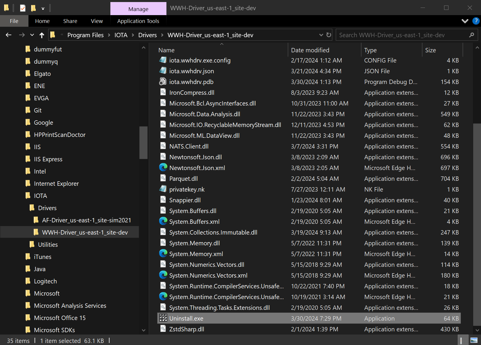Select the IronCompress.dll file icon
The height and width of the screenshot is (345, 481).
pos(163,92)
